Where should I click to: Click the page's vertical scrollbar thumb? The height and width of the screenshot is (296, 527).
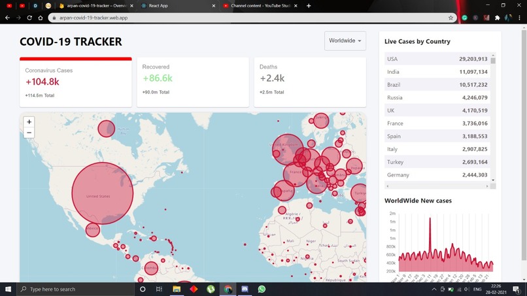click(524, 144)
